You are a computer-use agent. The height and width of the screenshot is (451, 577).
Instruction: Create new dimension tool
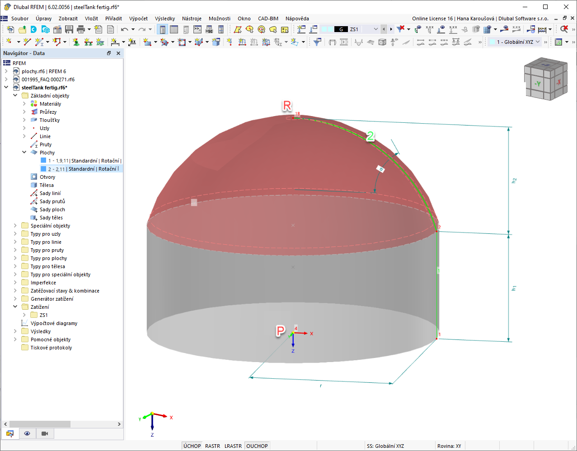115,42
